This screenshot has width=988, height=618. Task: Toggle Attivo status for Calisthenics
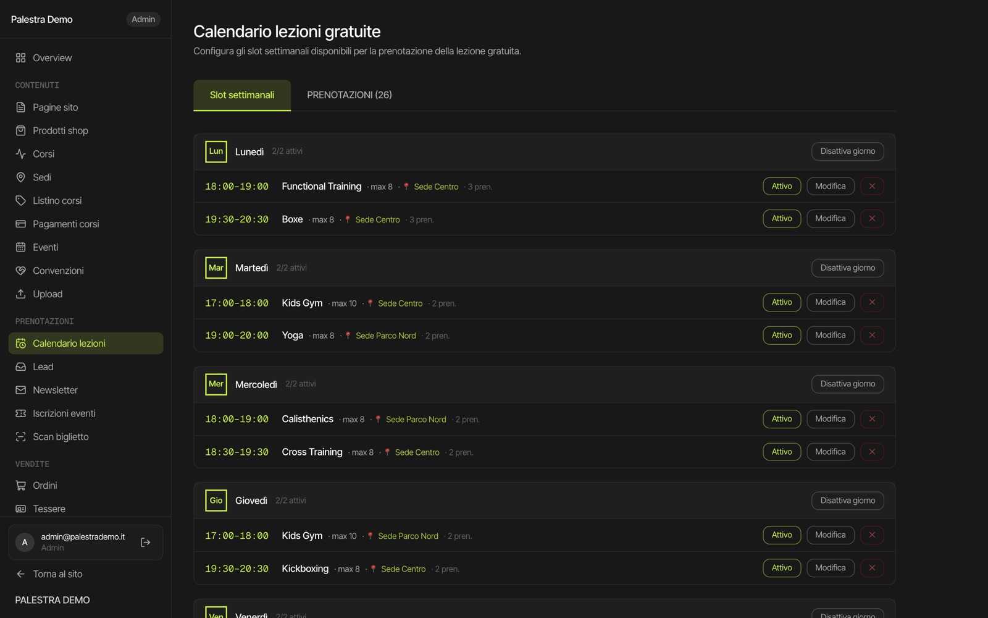coord(782,419)
